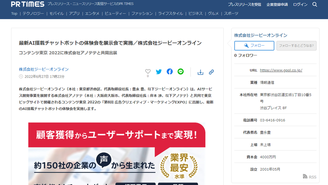Image resolution: width=328 pixels, height=185 pixels.
Task: Share the article via LINE icon
Action: click(x=181, y=72)
